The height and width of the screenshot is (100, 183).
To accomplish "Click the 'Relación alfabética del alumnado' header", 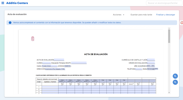I will pyautogui.click(x=47, y=79).
